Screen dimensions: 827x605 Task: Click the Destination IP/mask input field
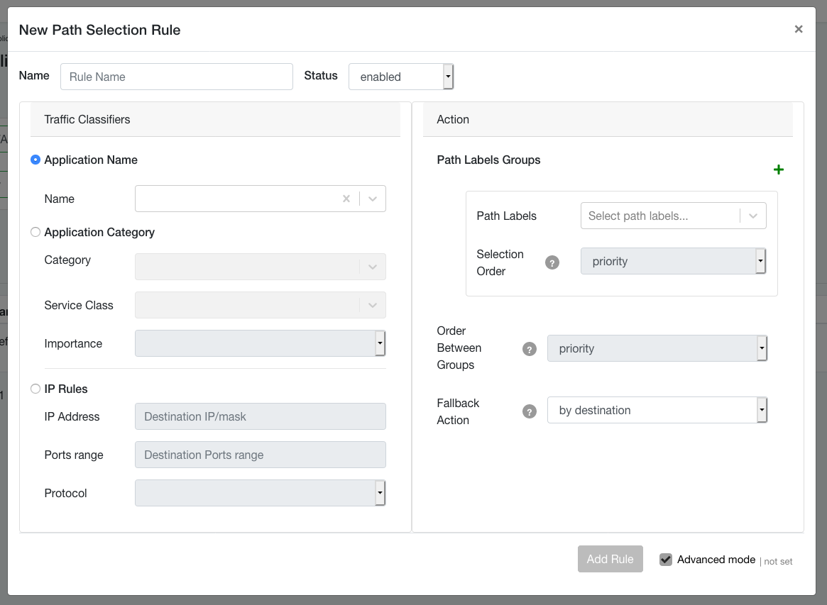coord(260,417)
